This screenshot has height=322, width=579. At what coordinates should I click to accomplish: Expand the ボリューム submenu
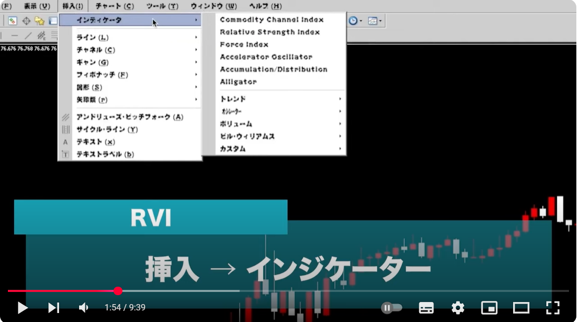coord(281,124)
